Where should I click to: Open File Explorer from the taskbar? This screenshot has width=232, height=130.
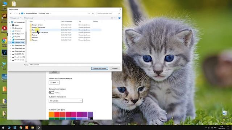[33, 127]
